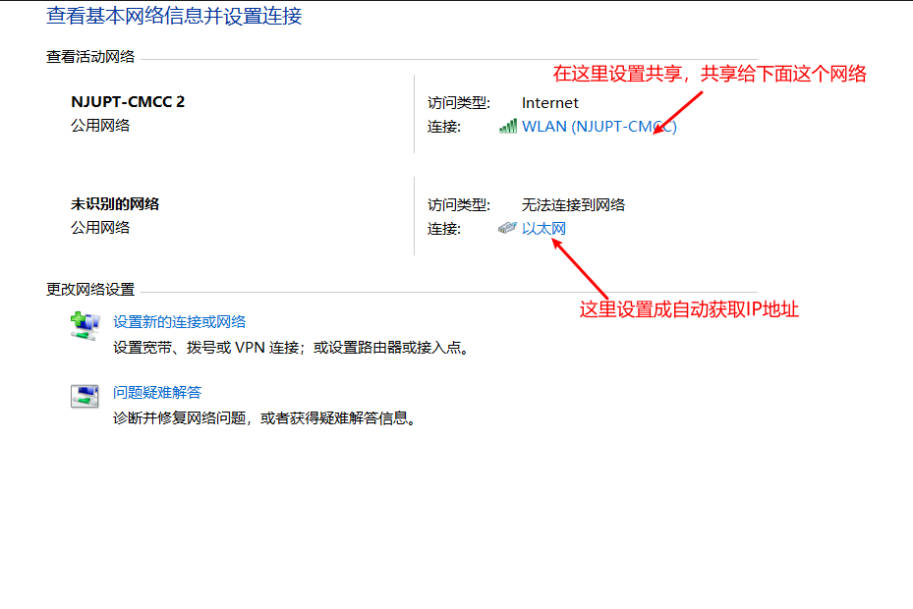Click the 更改网络设置 section label
Viewport: 913px width, 609px height.
(90, 290)
